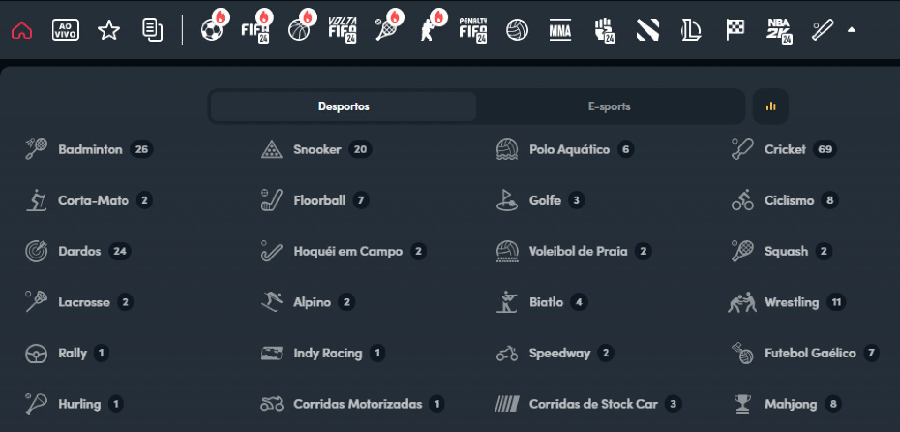Open the NBA 2K24 category
This screenshot has height=432, width=900.
779,30
